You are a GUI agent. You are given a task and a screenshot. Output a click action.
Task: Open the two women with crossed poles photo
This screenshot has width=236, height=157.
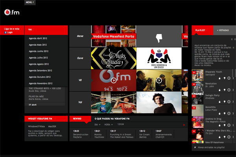tap(114, 102)
